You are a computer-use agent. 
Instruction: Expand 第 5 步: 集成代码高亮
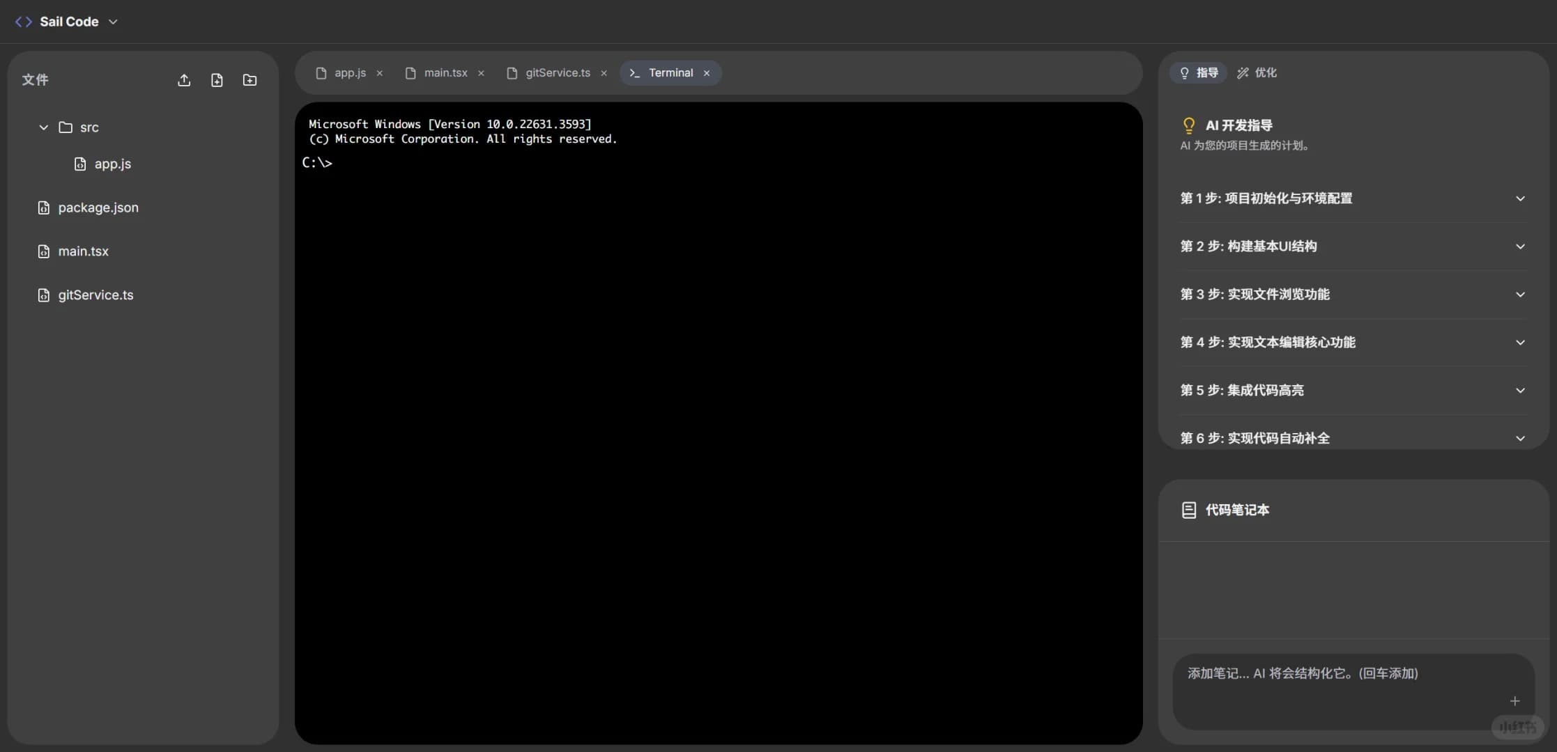tap(1353, 391)
